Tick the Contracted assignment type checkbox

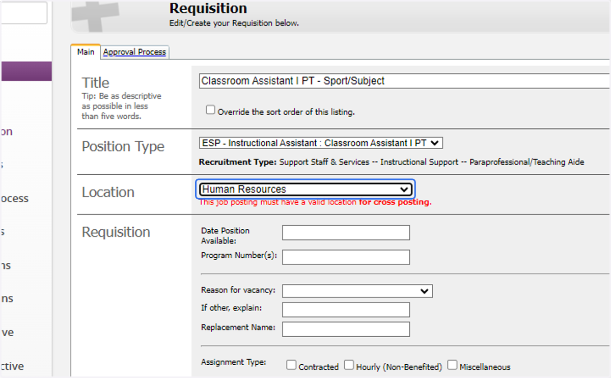coord(291,365)
